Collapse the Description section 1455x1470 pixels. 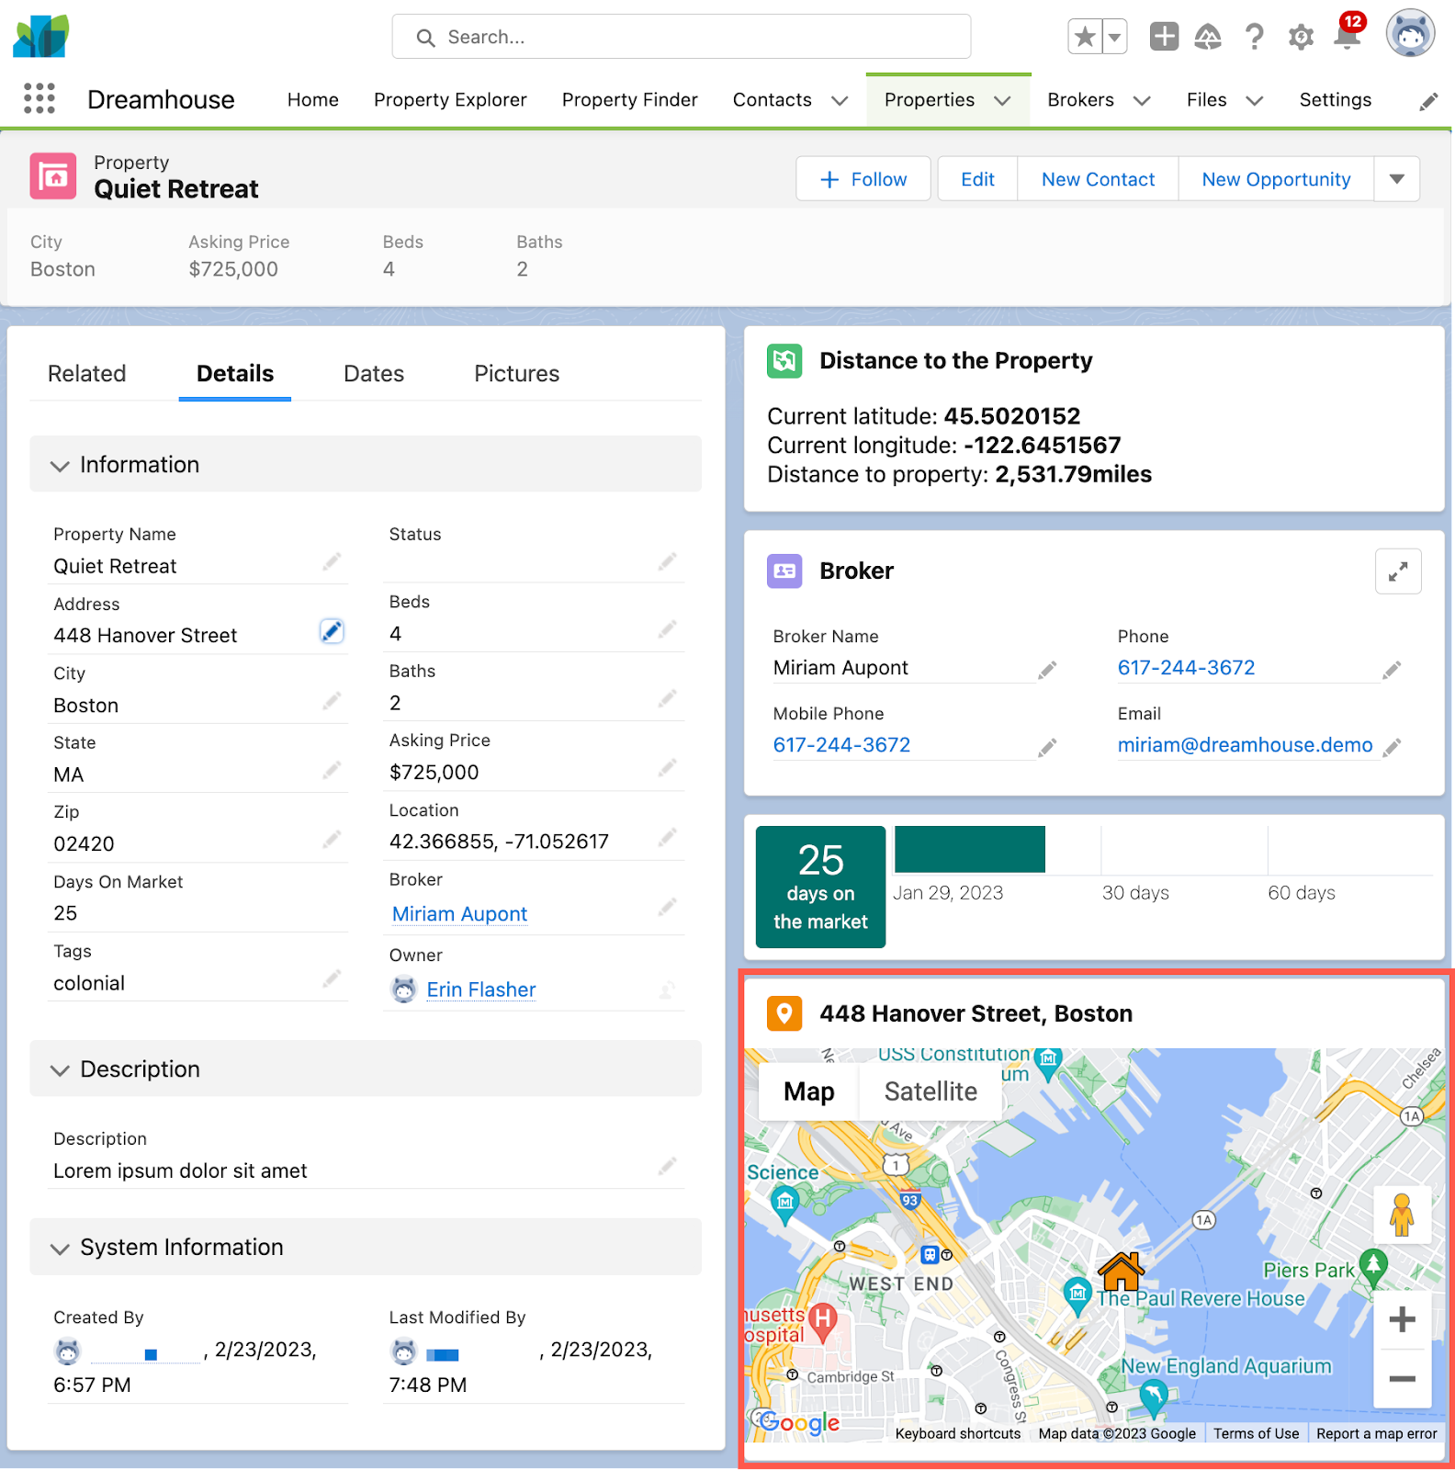pos(366,1069)
